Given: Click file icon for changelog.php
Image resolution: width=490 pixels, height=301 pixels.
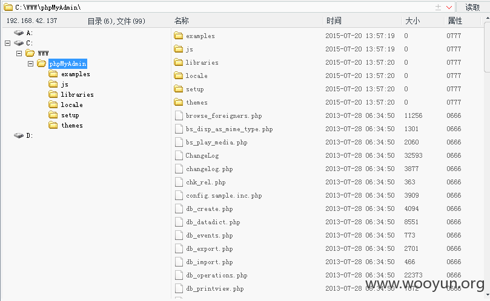Looking at the screenshot, I should point(179,169).
